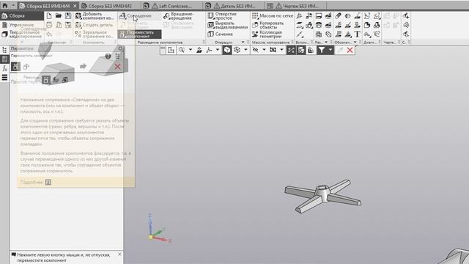This screenshot has width=469, height=264.
Task: Click the home start-page icon
Action: pos(5,6)
